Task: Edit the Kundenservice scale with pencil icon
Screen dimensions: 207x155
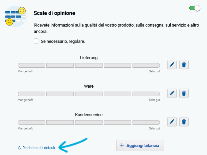Action: 172,122
